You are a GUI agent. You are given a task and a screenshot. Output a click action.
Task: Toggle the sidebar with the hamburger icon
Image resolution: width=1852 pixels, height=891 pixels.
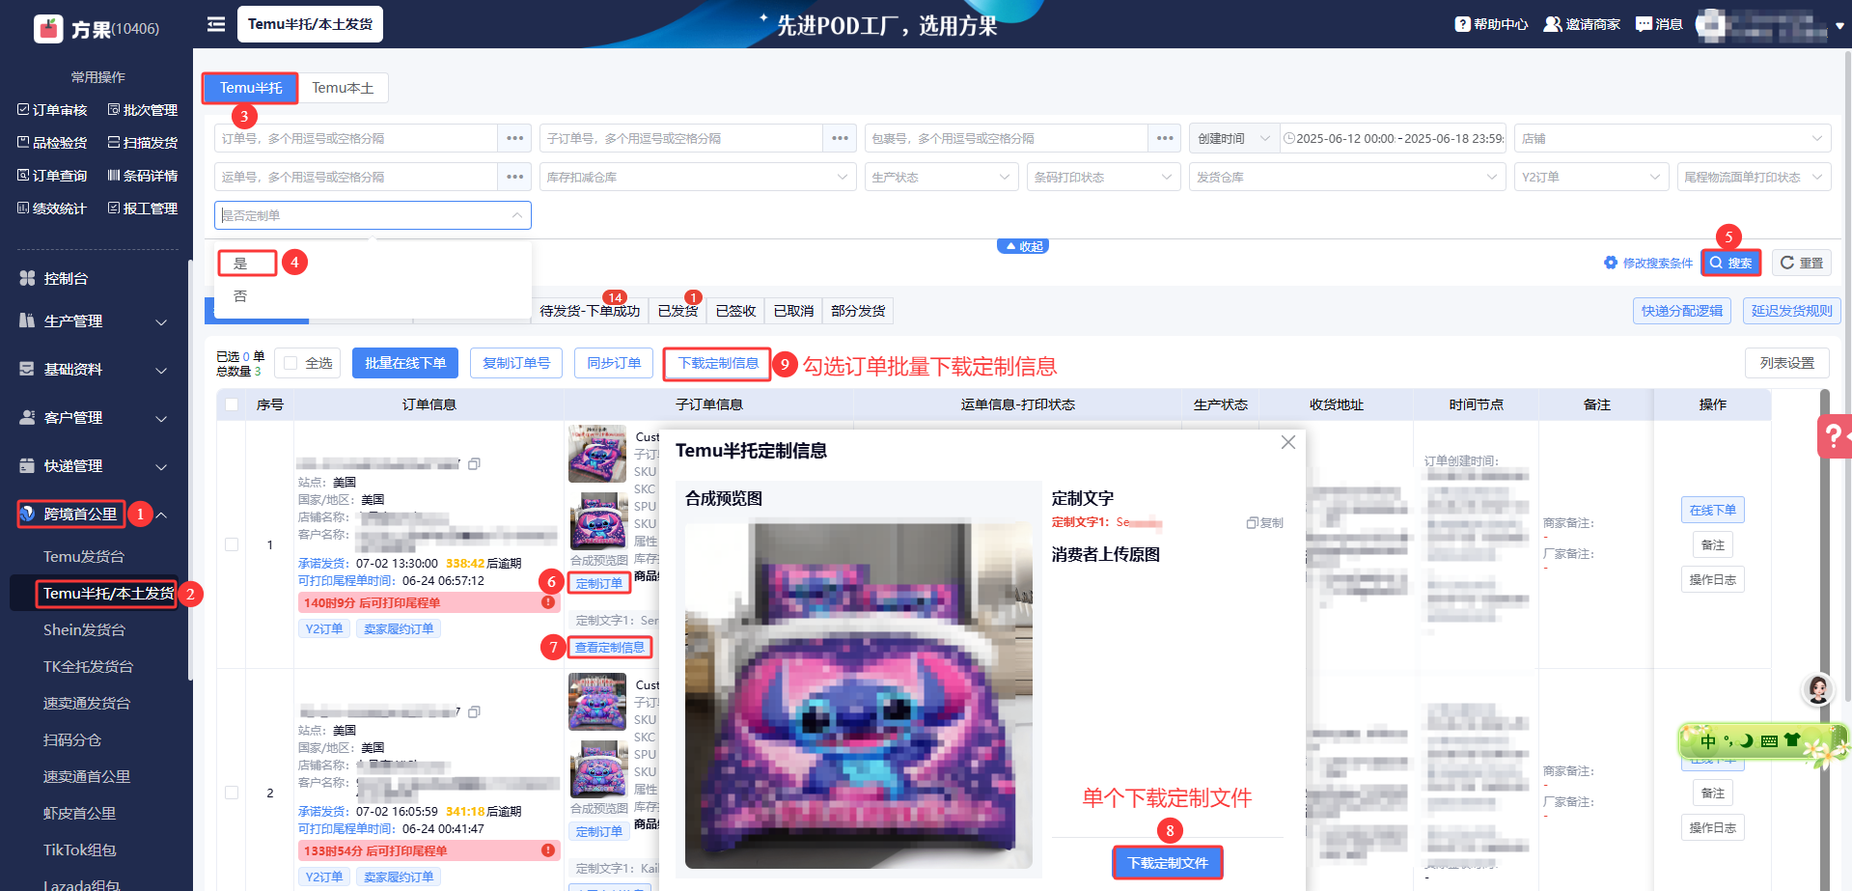(x=216, y=24)
